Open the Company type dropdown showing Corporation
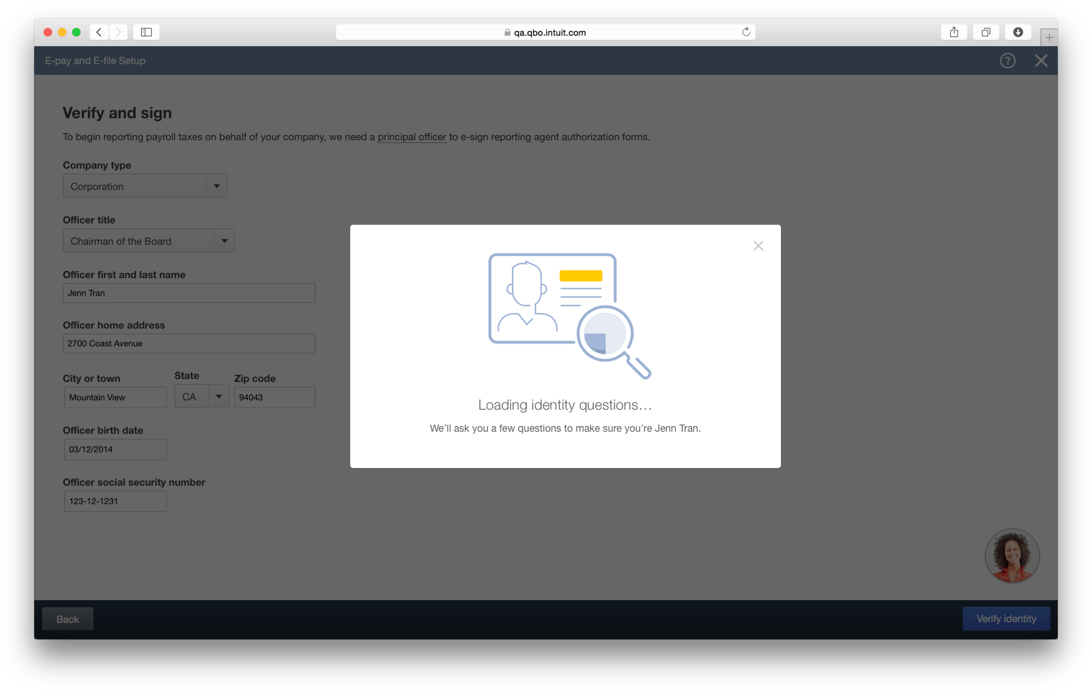The height and width of the screenshot is (692, 1092). pos(145,186)
